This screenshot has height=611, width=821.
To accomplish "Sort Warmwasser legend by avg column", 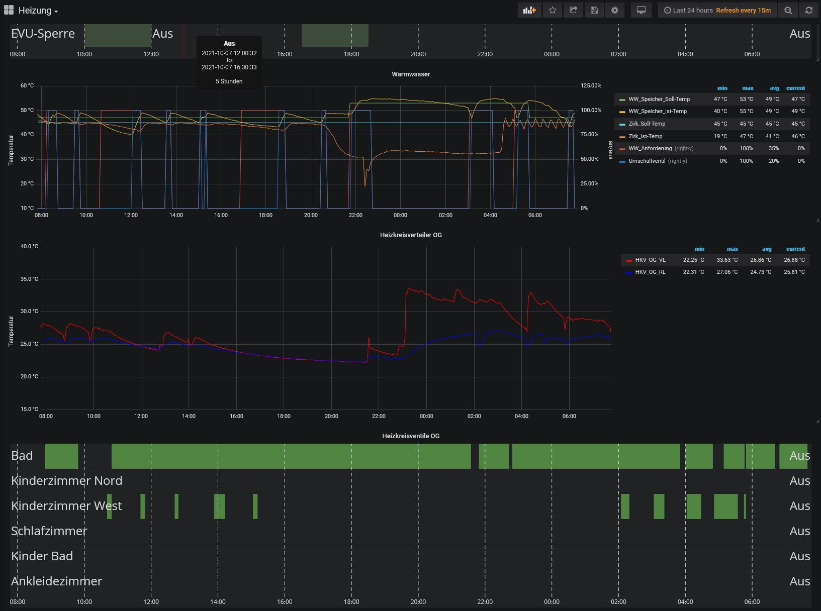I will click(774, 88).
